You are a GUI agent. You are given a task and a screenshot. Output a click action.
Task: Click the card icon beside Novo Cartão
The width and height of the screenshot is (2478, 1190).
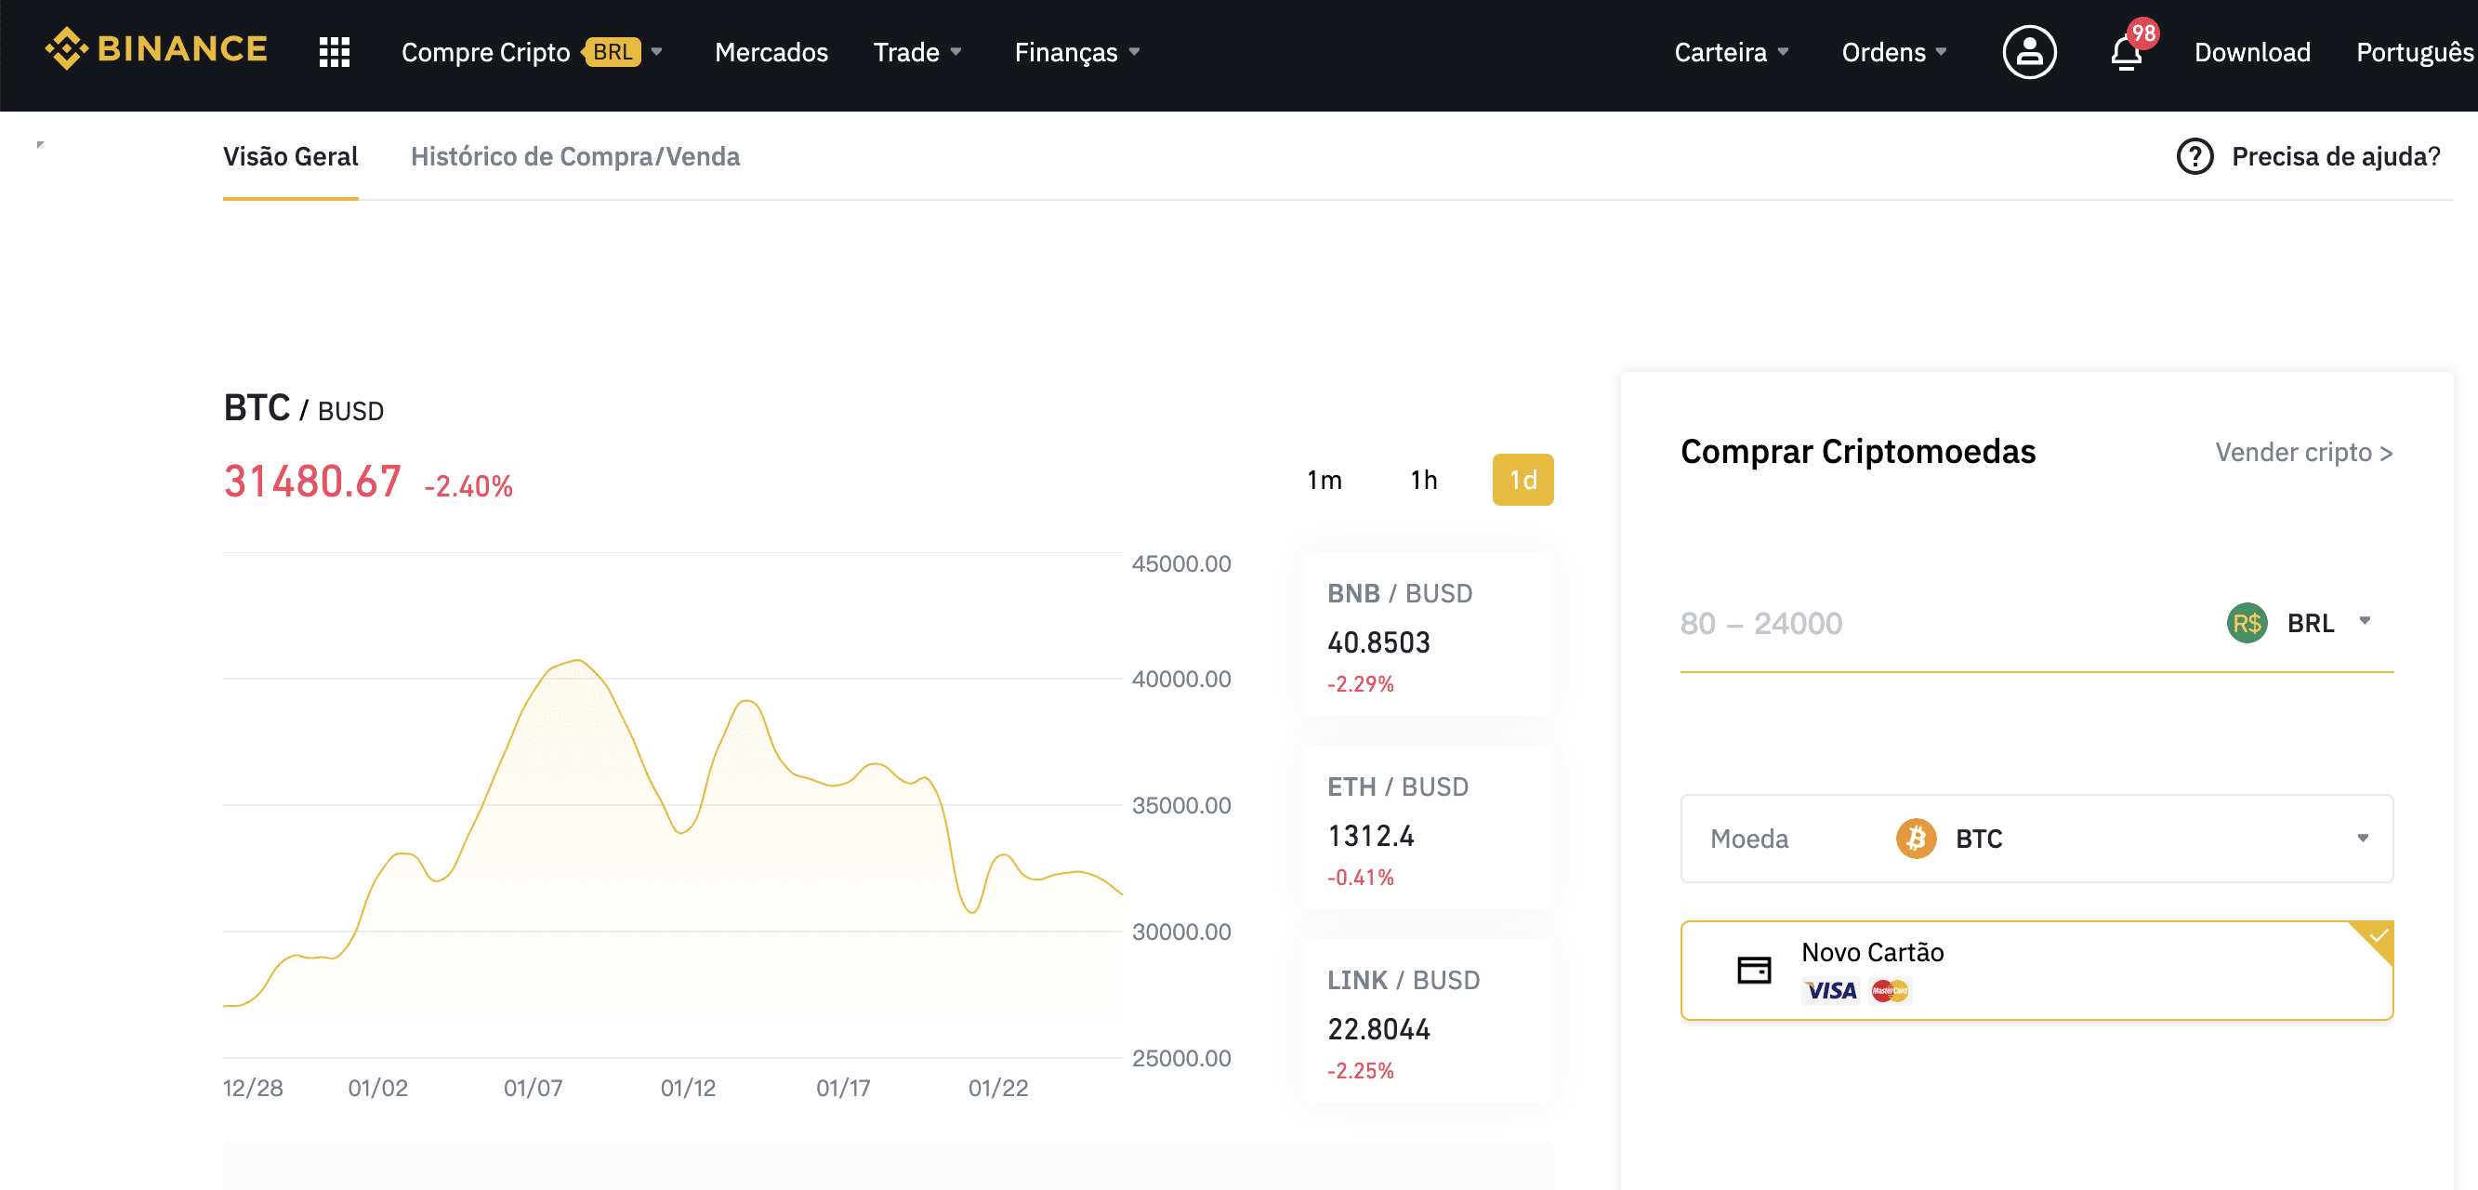tap(1754, 970)
